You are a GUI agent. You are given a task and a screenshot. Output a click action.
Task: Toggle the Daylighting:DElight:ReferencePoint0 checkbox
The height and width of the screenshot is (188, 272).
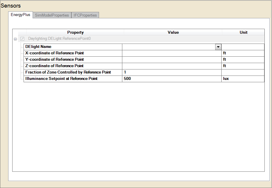tap(22, 39)
